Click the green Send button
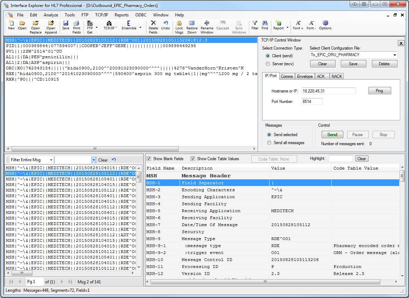Viewport: 409px width, 298px height. click(332, 135)
